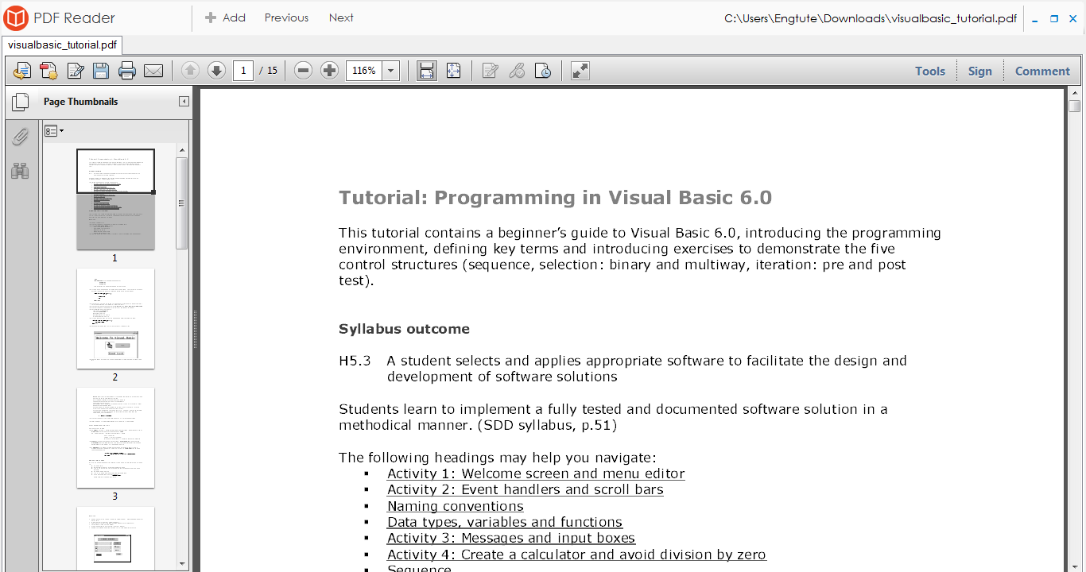Select the partially visible fourth page thumbnail

pos(115,538)
